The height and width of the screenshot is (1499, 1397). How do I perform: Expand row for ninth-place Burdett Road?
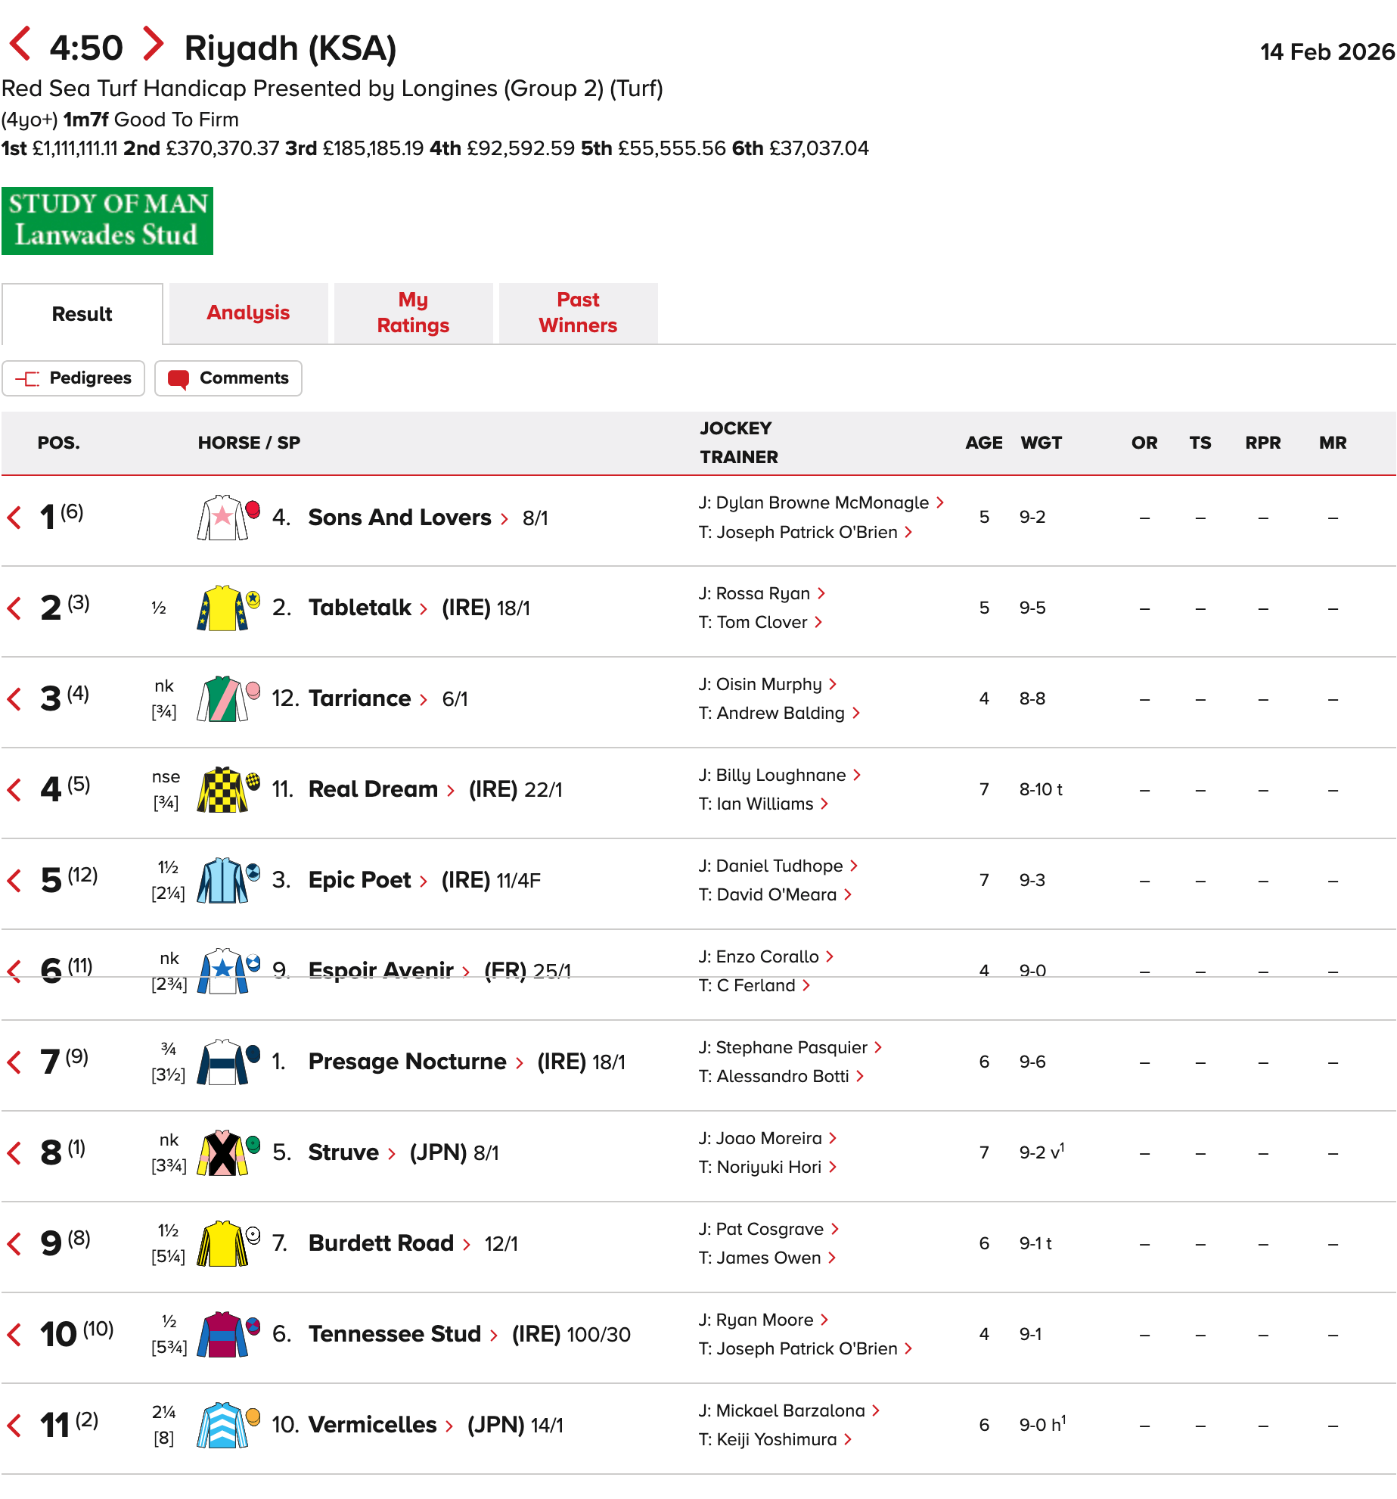tap(14, 1244)
